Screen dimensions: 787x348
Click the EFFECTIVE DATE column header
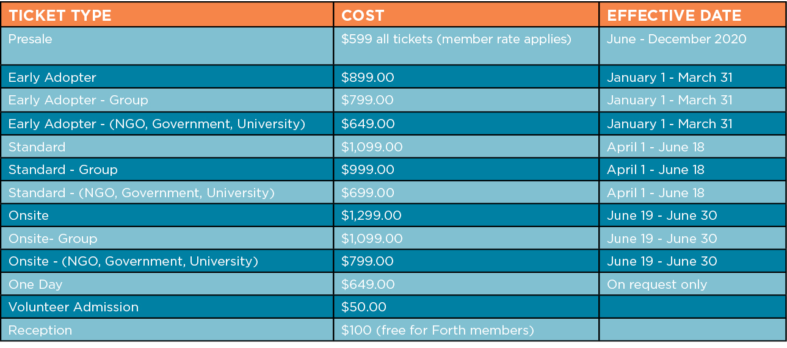pyautogui.click(x=674, y=16)
